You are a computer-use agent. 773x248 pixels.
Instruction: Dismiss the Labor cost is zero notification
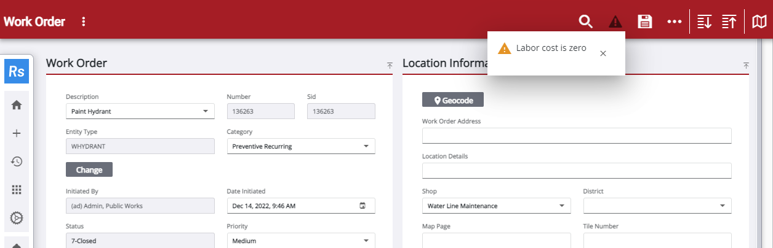click(x=603, y=53)
